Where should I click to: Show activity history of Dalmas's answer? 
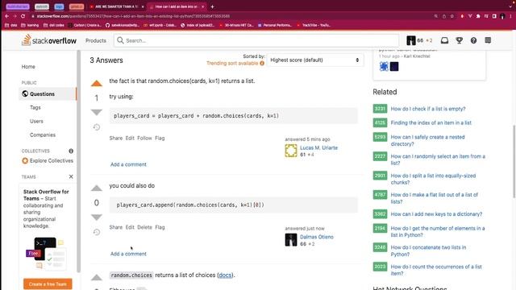click(x=97, y=232)
